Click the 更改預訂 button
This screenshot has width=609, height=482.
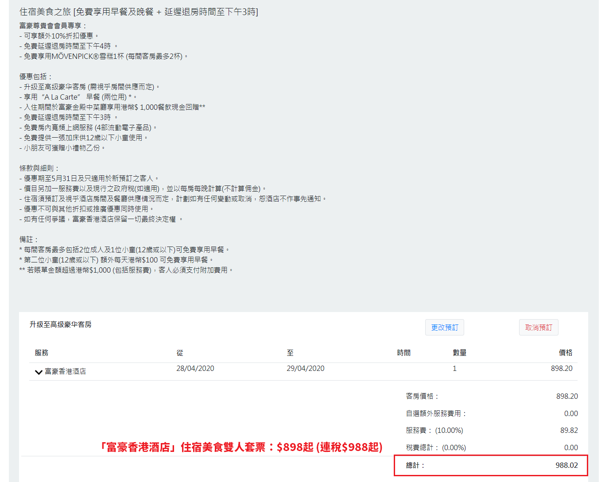click(445, 328)
